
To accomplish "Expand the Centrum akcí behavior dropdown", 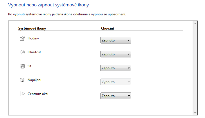I will click(x=116, y=96).
